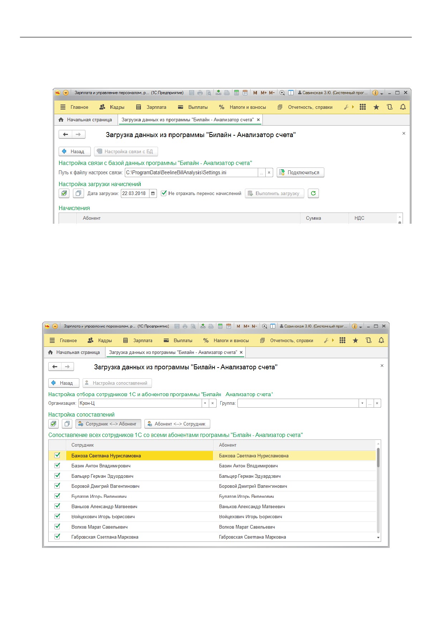Click Путь к файлу настроек связи field

click(191, 172)
